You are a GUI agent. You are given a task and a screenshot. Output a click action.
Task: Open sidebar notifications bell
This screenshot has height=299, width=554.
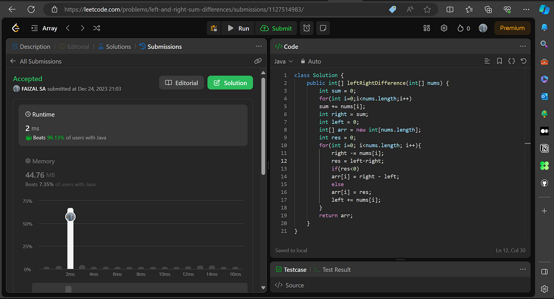tap(544, 27)
